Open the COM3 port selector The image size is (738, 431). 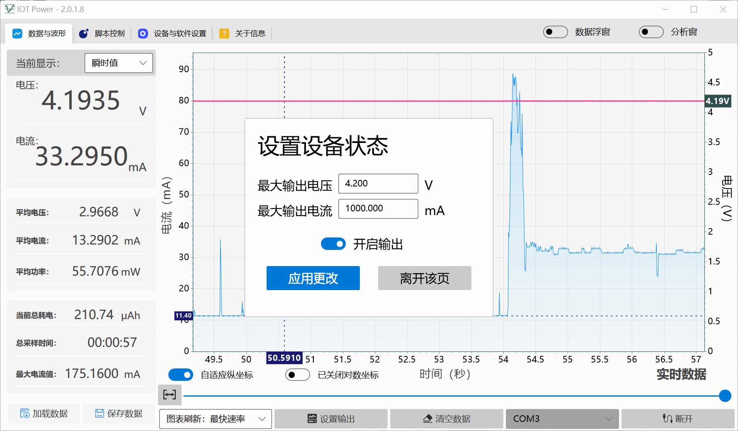[x=562, y=419]
